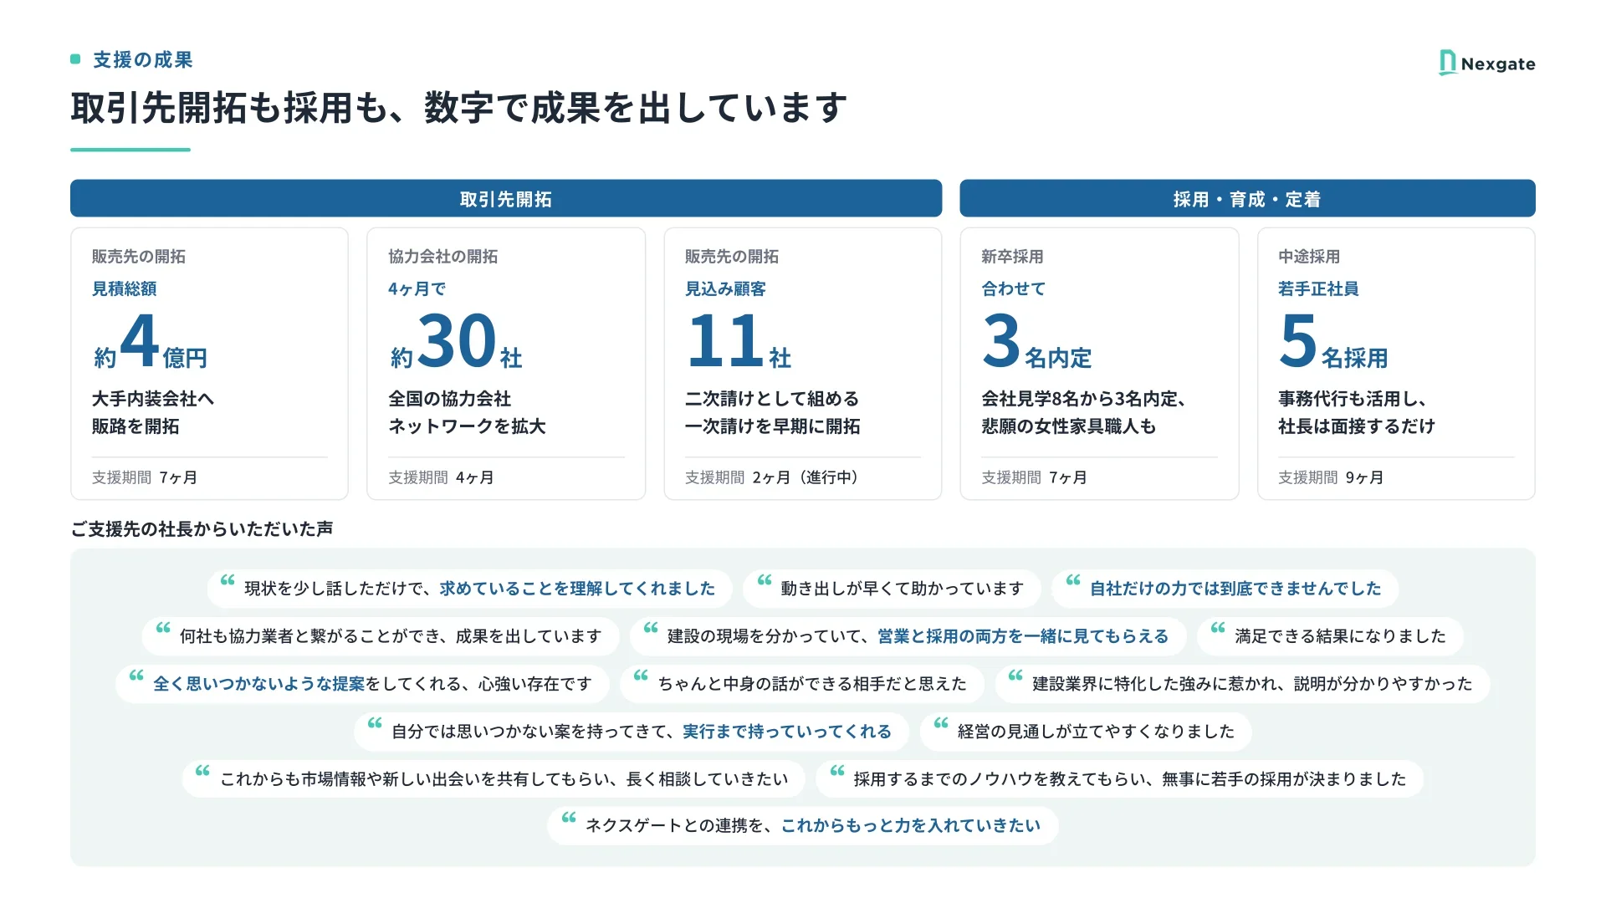The height and width of the screenshot is (903, 1606).
Task: Click the 11社 見込み顧客 figure
Action: point(738,341)
